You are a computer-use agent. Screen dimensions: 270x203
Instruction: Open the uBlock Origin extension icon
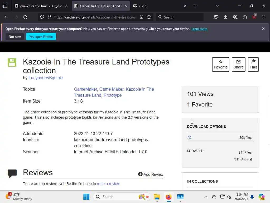coord(254,17)
